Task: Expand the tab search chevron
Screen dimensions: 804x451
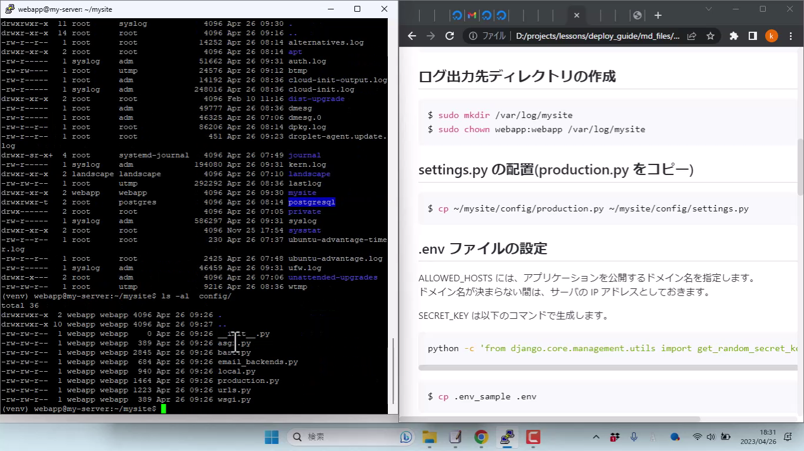Action: [x=708, y=9]
